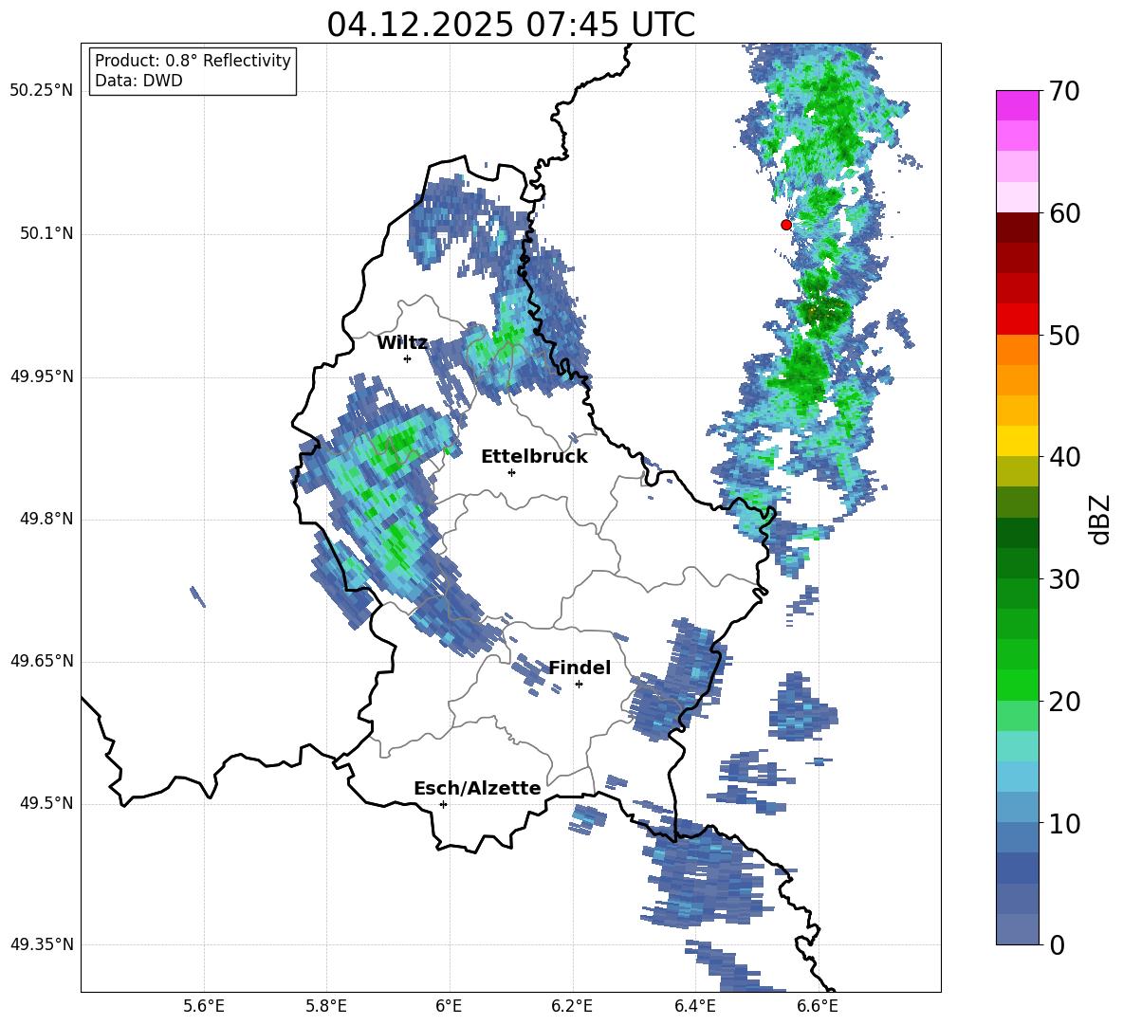Click the Wiltz city label

point(402,343)
